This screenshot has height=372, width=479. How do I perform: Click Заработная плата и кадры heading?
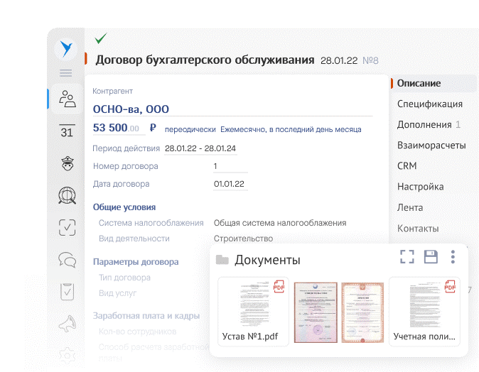click(x=146, y=316)
